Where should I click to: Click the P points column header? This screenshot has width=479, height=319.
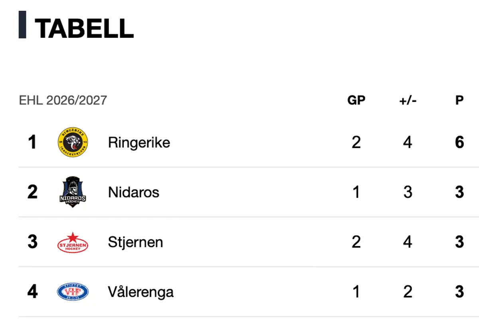pos(459,100)
